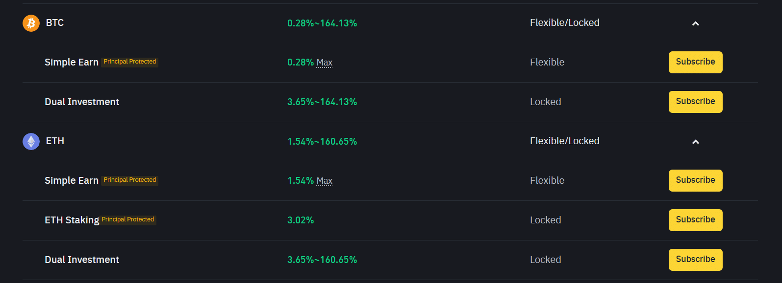Click the 3.65%~164.13% rate for Dual Investment
This screenshot has width=782, height=283.
(x=322, y=102)
